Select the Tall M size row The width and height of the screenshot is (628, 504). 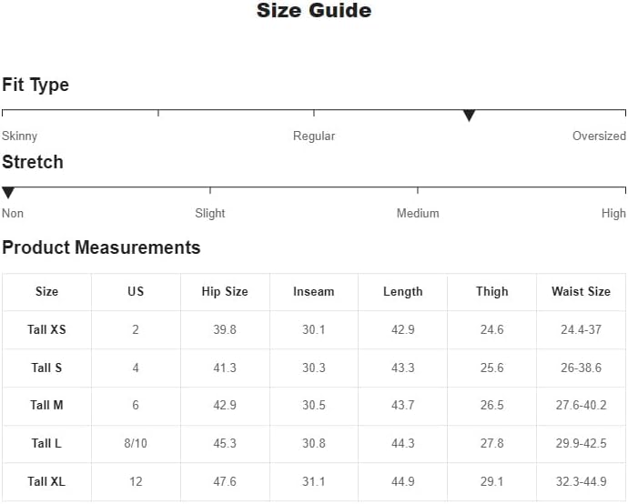(46, 406)
